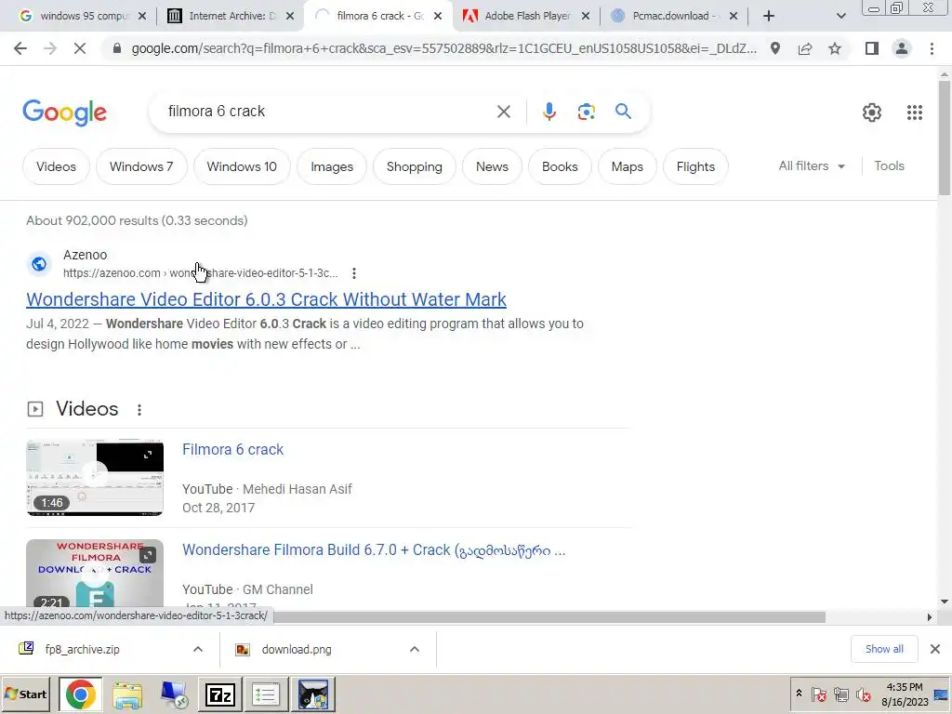Filter results by Maps

(x=628, y=166)
